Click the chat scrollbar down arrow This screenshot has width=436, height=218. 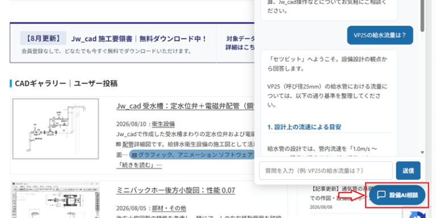[x=422, y=152]
